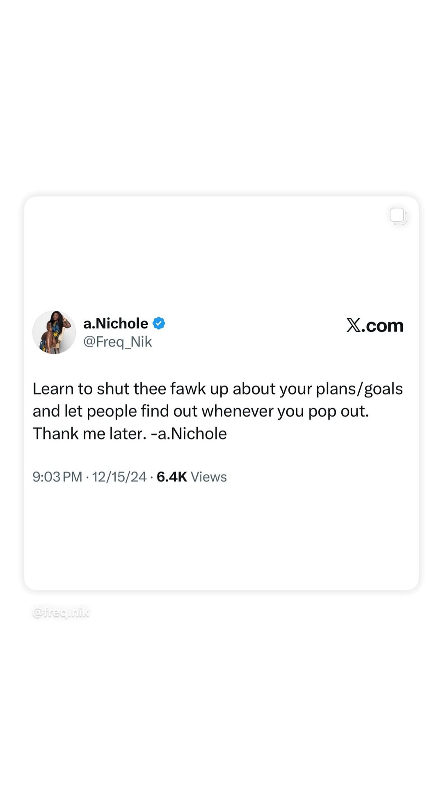
Task: Select the "Thank me later." sentence
Action: (x=89, y=433)
